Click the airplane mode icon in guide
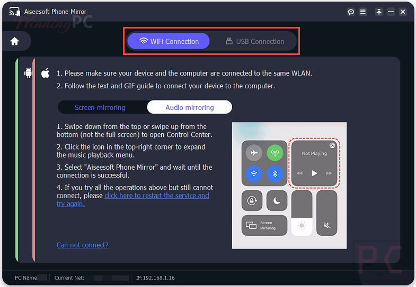 (254, 153)
